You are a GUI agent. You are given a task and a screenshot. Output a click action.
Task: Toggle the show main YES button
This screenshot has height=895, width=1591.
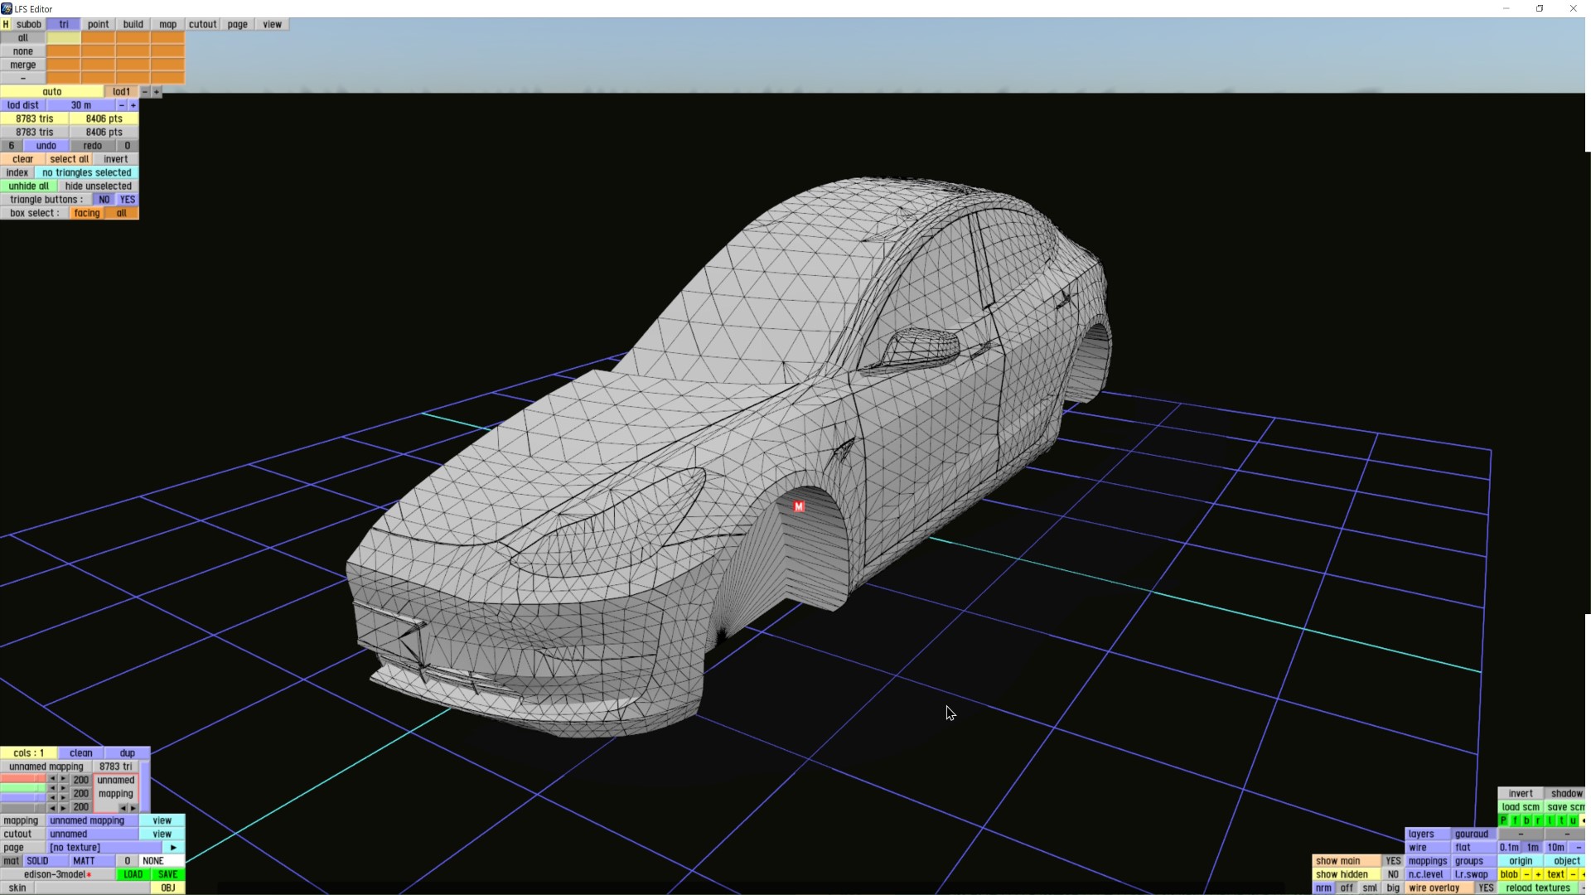click(x=1392, y=861)
